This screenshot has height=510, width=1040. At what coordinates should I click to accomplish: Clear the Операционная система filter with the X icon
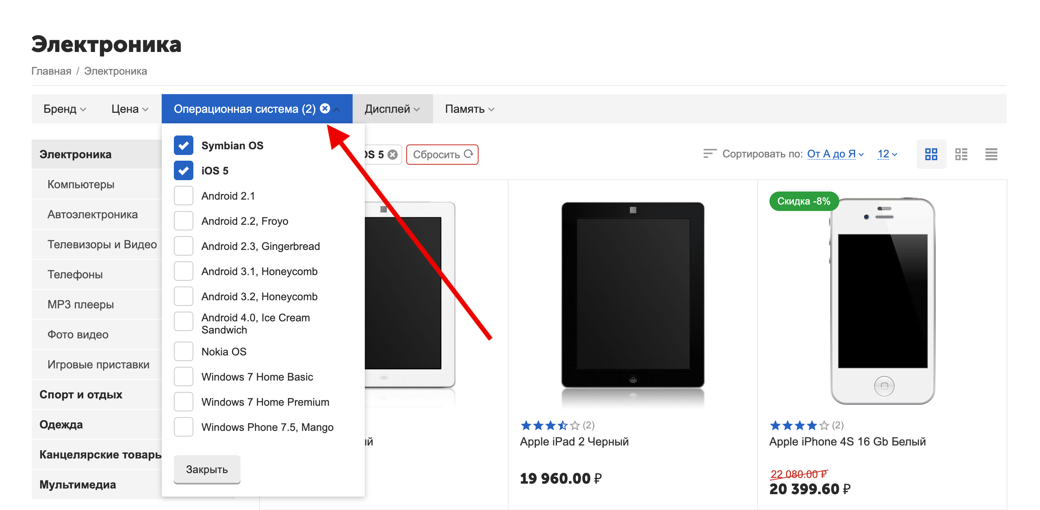tap(325, 108)
